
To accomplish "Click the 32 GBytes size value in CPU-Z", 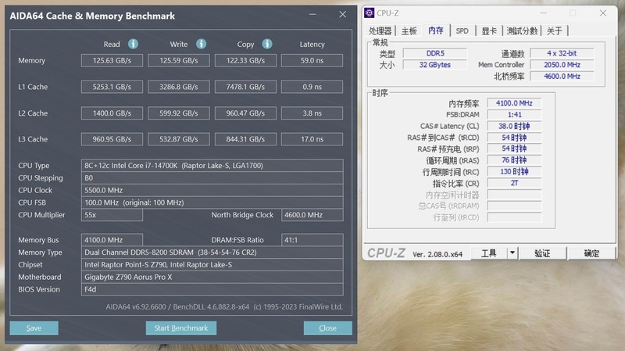I will click(435, 65).
